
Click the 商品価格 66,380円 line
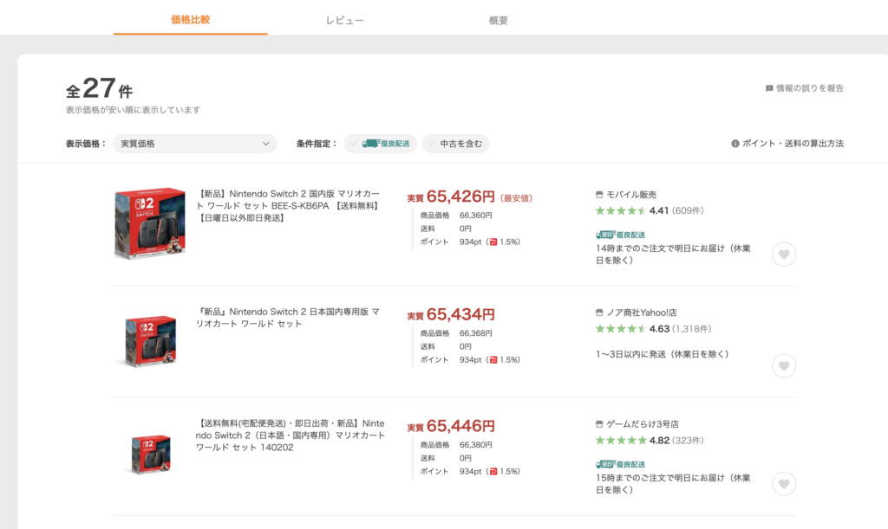[x=456, y=445]
